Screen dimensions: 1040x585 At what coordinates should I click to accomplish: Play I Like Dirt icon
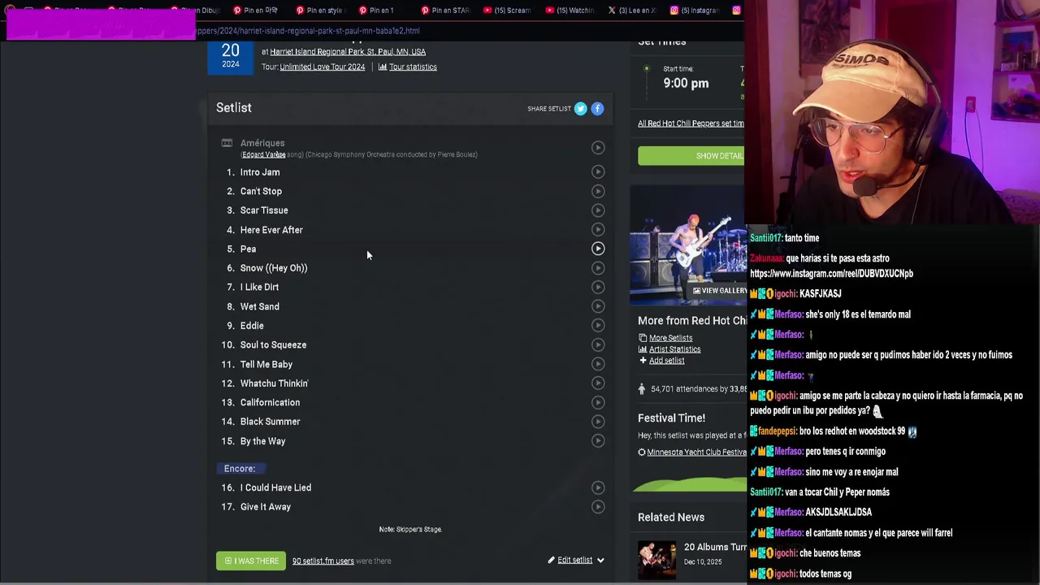[598, 287]
